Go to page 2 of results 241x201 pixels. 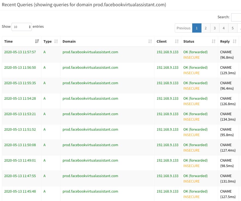(206, 28)
